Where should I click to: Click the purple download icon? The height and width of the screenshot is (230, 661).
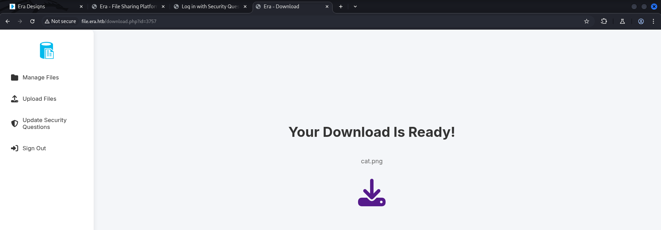click(371, 193)
